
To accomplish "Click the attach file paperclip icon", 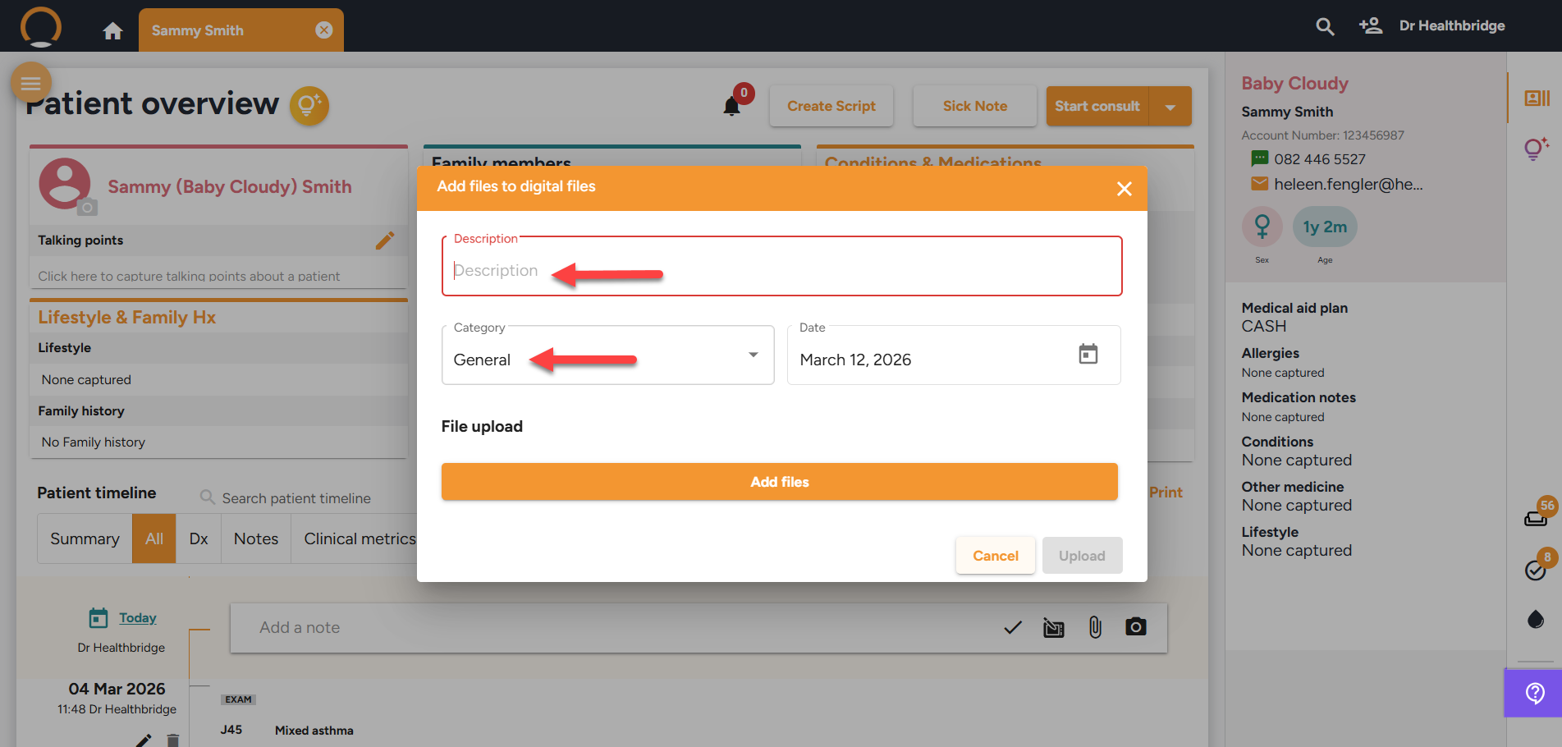I will [x=1095, y=628].
